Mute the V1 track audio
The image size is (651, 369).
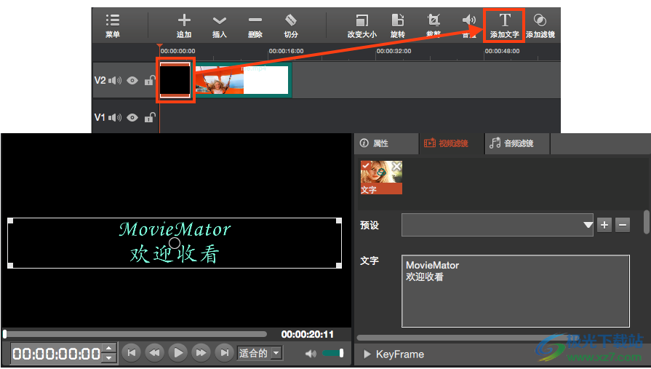tap(115, 118)
